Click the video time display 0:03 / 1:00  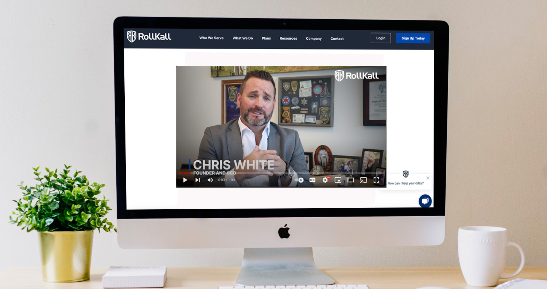pyautogui.click(x=226, y=180)
